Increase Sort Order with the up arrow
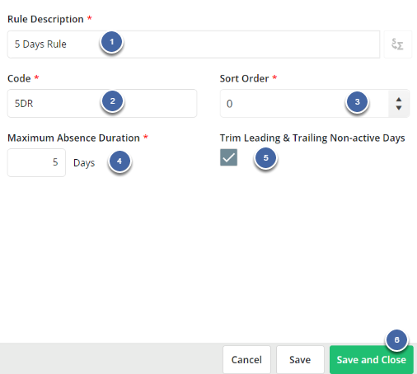 coord(399,100)
